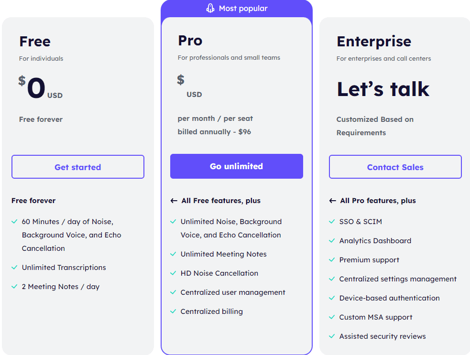Click the checkmark next to Analytics Dashboard
The width and height of the screenshot is (470, 355).
coord(332,240)
